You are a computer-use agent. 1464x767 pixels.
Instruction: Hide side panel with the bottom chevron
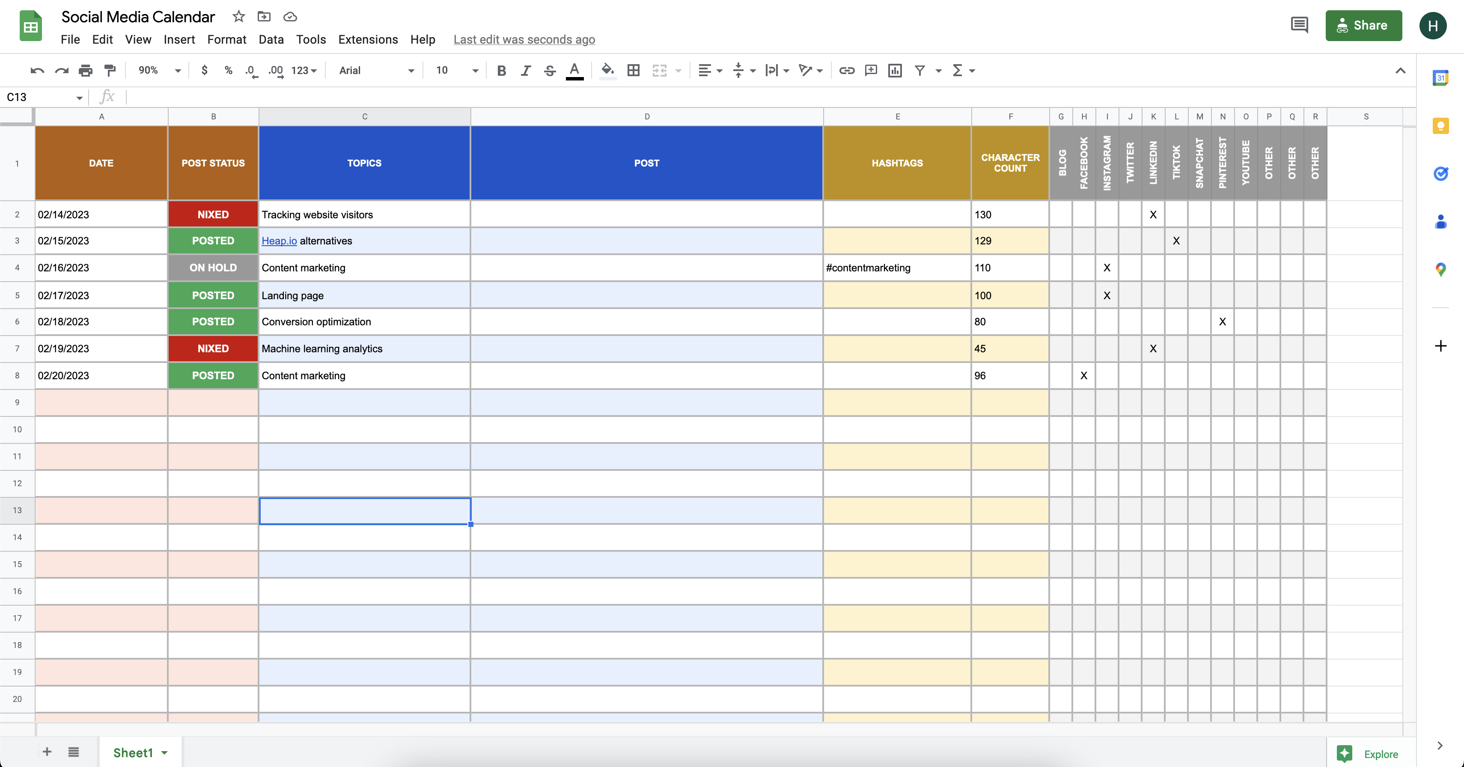tap(1440, 746)
